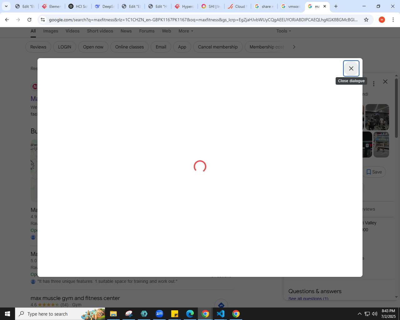
Task: Switch to the Elementor tab
Action: pos(52,6)
